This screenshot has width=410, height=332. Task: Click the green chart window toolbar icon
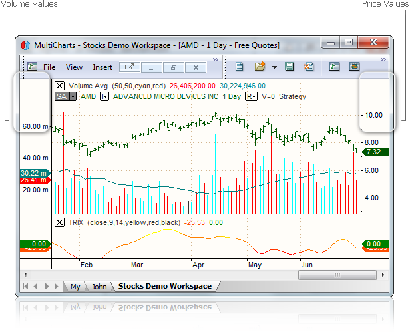coord(334,67)
